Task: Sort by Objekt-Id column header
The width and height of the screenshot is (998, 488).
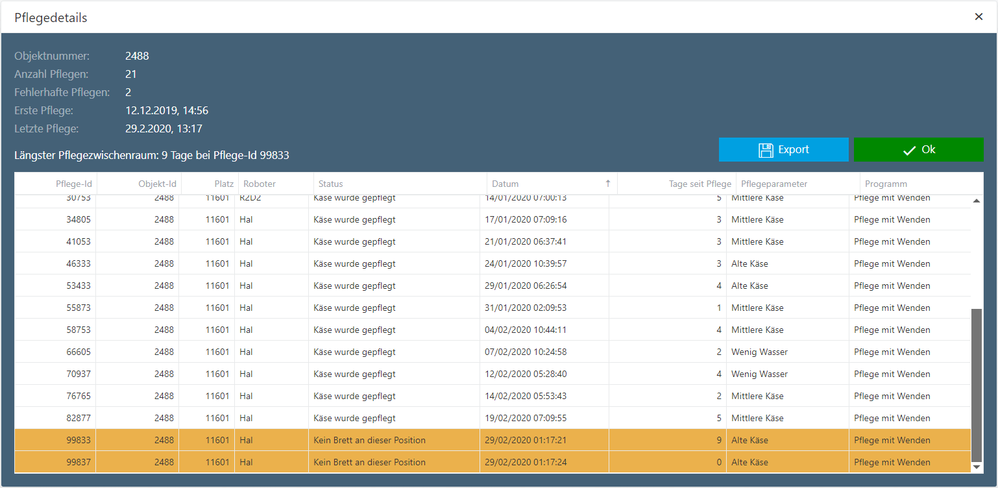Action: 138,184
